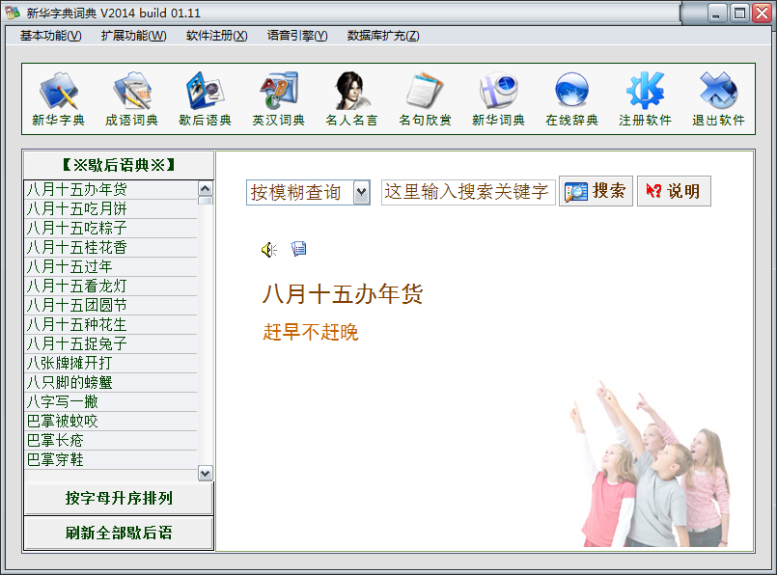The height and width of the screenshot is (575, 777).
Task: Open the 基本功能(V) menu
Action: (50, 36)
